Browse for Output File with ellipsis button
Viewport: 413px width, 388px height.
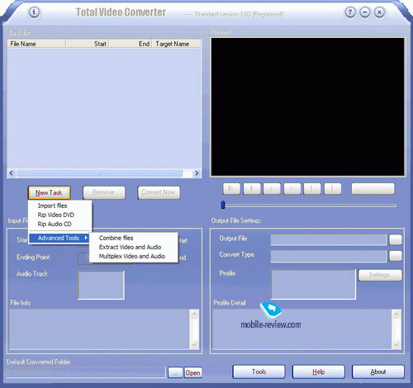coord(396,240)
